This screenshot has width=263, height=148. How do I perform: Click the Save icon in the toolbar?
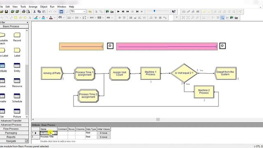pyautogui.click(x=7, y=12)
